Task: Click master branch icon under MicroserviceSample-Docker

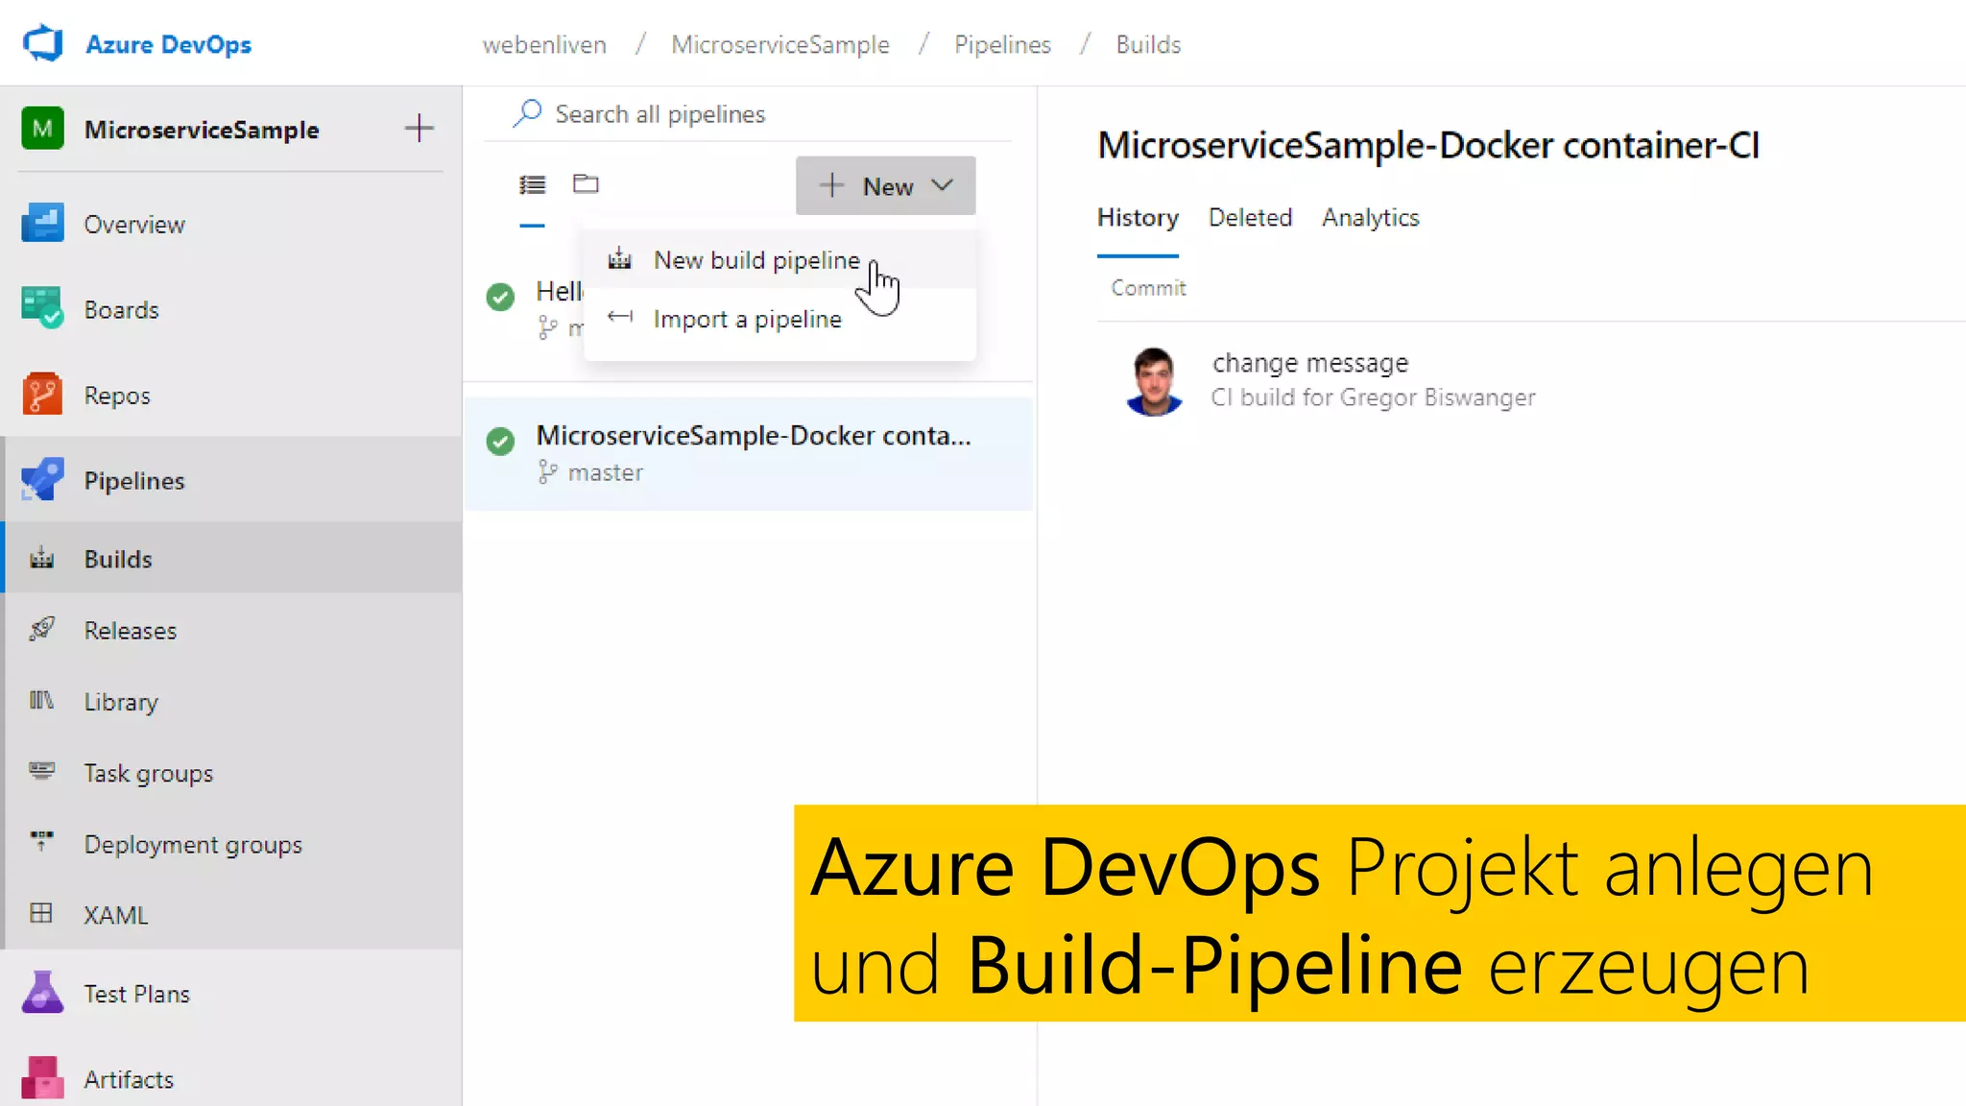Action: click(x=547, y=472)
